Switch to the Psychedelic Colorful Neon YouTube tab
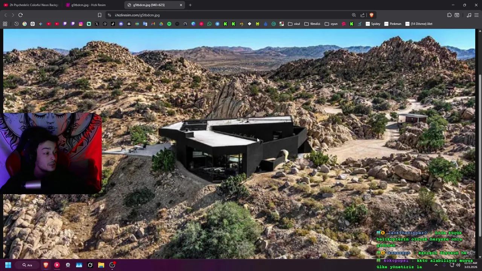The height and width of the screenshot is (271, 482). 31,5
